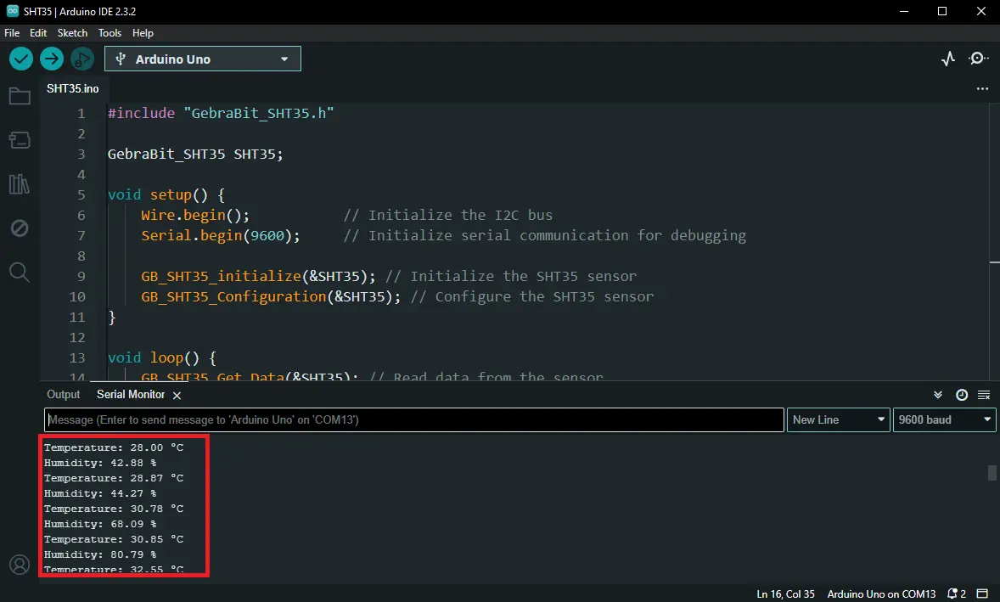1000x602 pixels.
Task: Open the Help menu
Action: [x=143, y=33]
